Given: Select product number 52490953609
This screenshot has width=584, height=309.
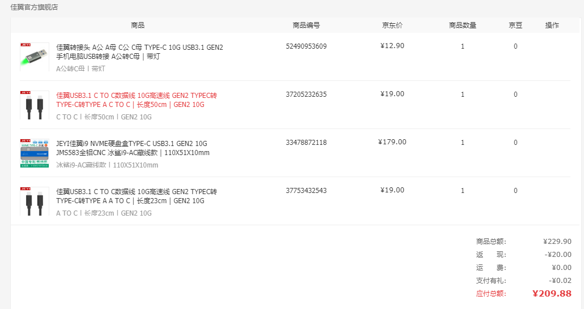Looking at the screenshot, I should pos(306,46).
